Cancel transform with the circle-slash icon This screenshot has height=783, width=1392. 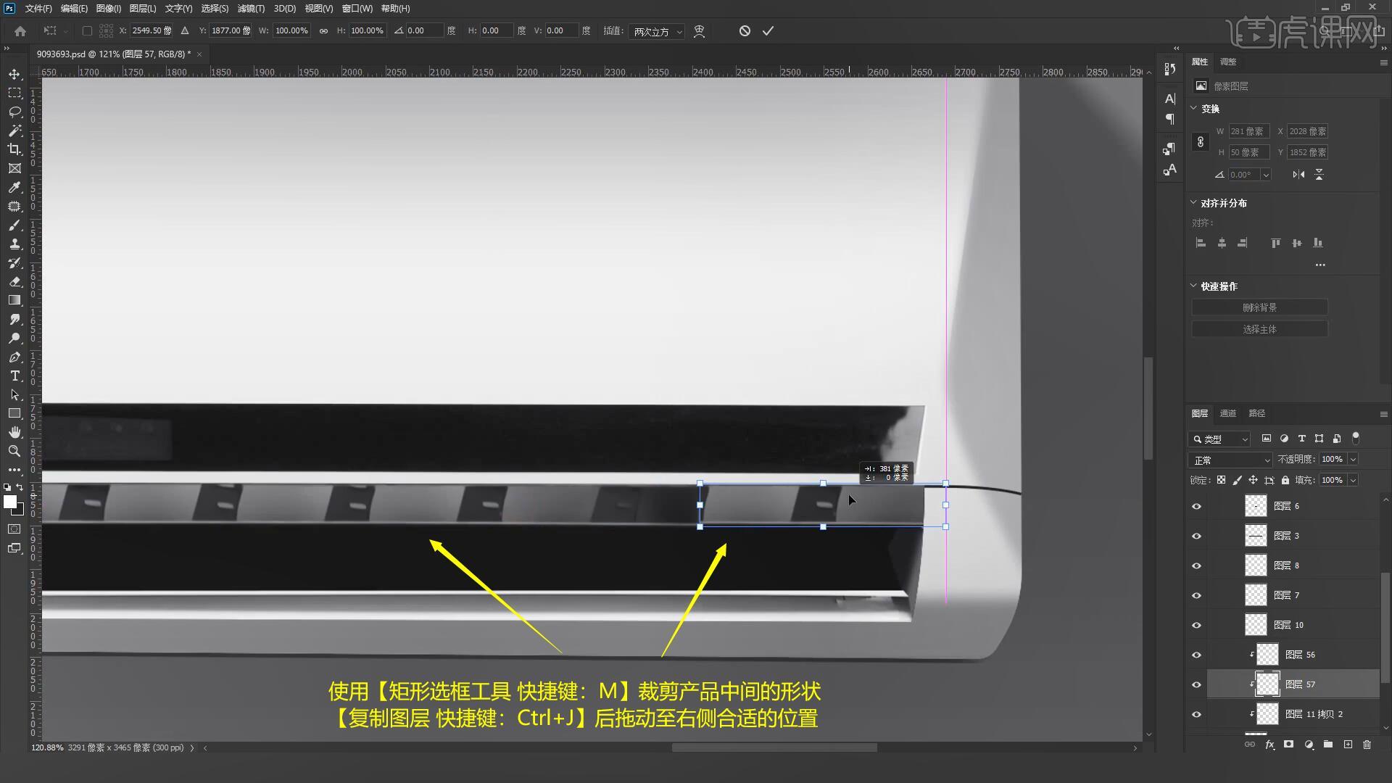(745, 30)
